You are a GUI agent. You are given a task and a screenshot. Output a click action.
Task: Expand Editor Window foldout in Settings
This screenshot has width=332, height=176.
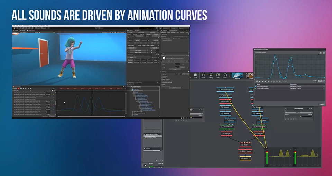tap(166, 79)
